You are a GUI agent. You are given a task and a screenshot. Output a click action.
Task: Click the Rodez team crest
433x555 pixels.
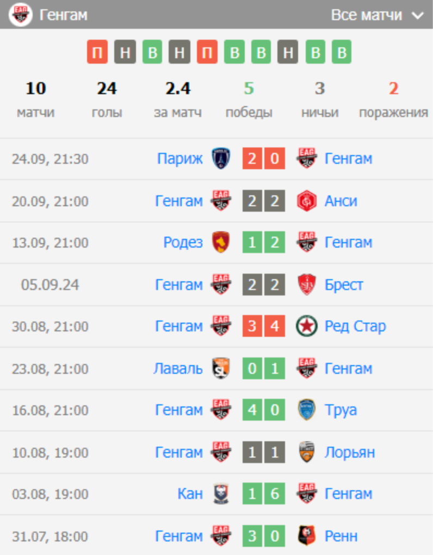(221, 243)
